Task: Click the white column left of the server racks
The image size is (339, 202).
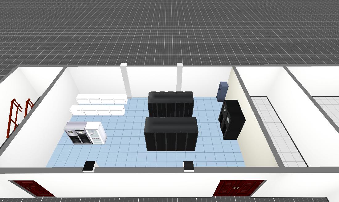Action: coord(126,80)
